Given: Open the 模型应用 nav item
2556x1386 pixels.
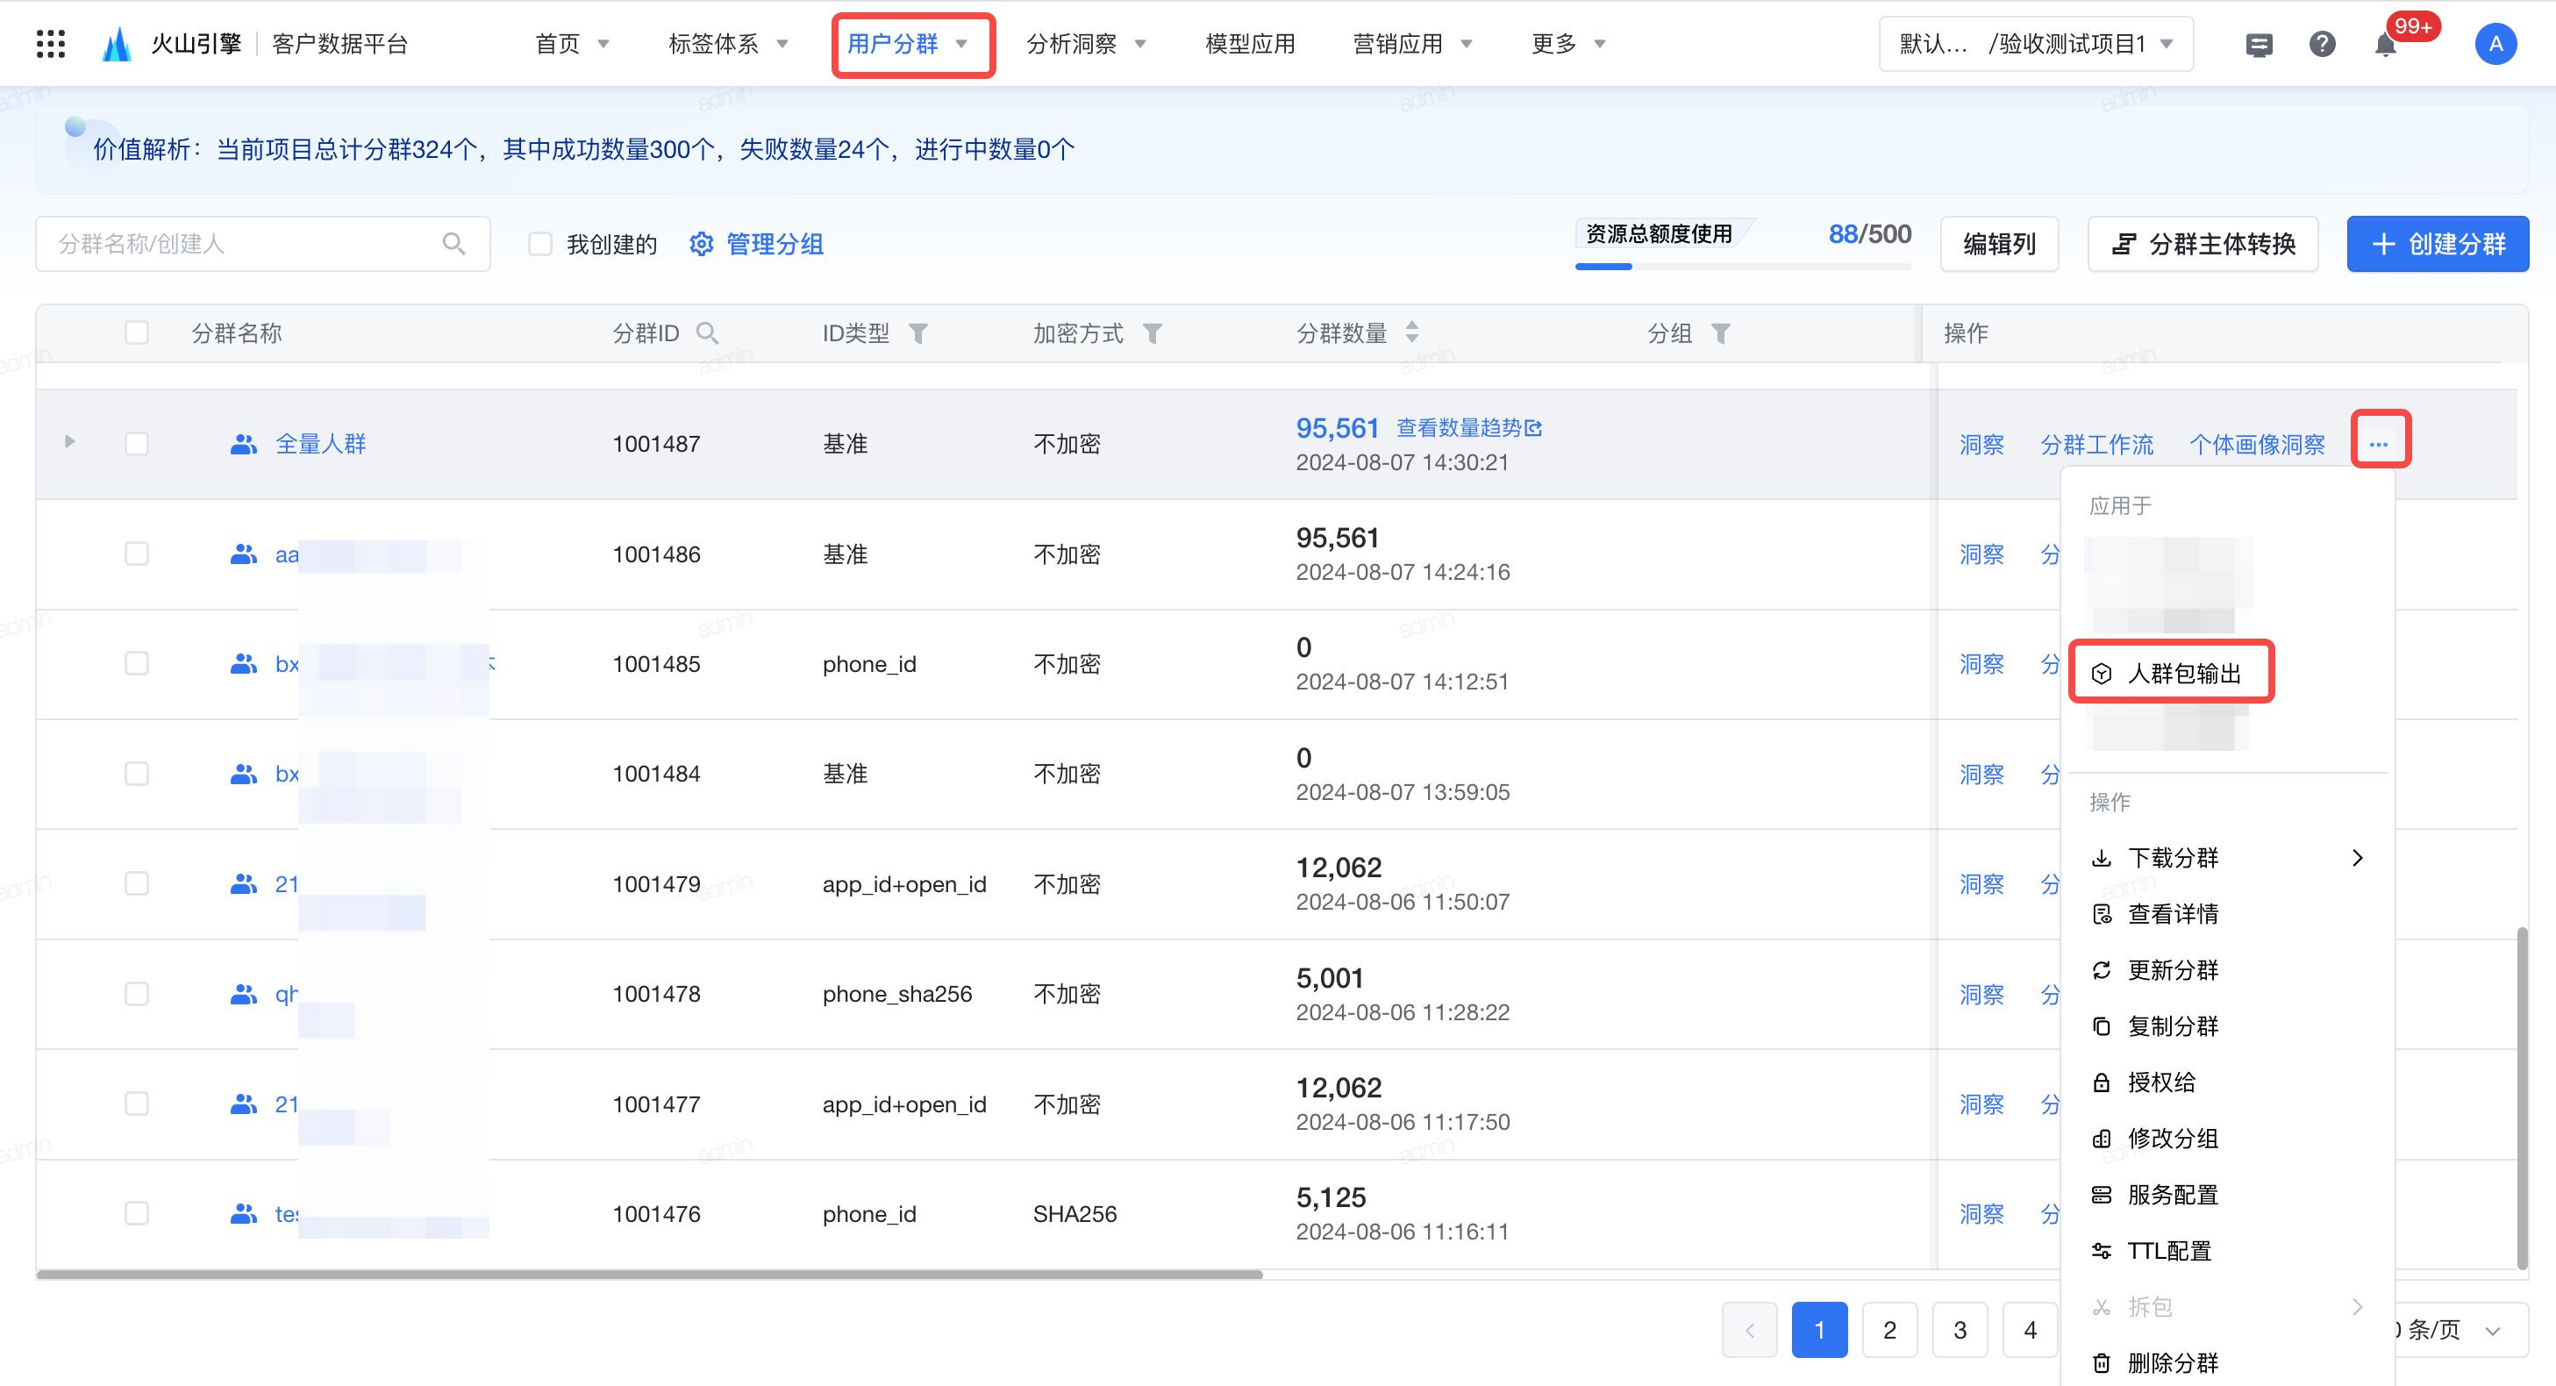Looking at the screenshot, I should tap(1250, 44).
